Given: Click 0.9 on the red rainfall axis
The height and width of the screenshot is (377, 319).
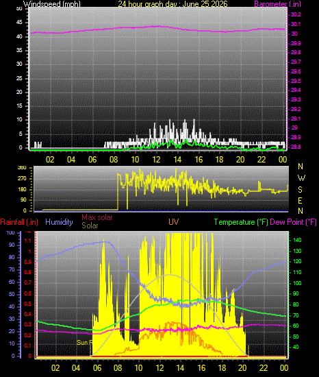Looking at the screenshot, I should [28, 262].
